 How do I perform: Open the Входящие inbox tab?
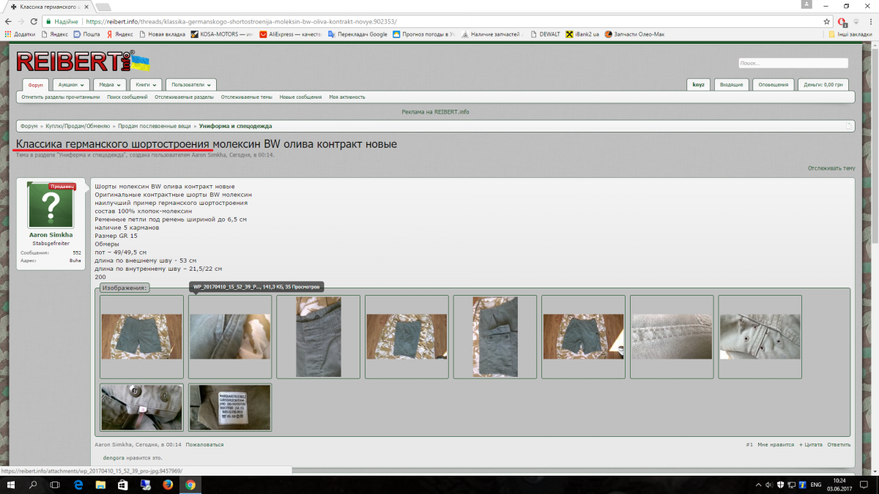pos(731,85)
